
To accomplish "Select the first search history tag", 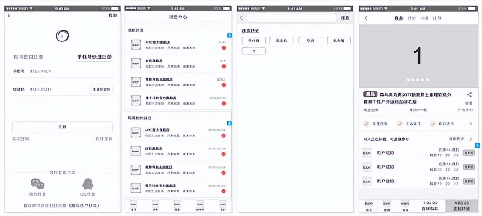I will pyautogui.click(x=254, y=40).
